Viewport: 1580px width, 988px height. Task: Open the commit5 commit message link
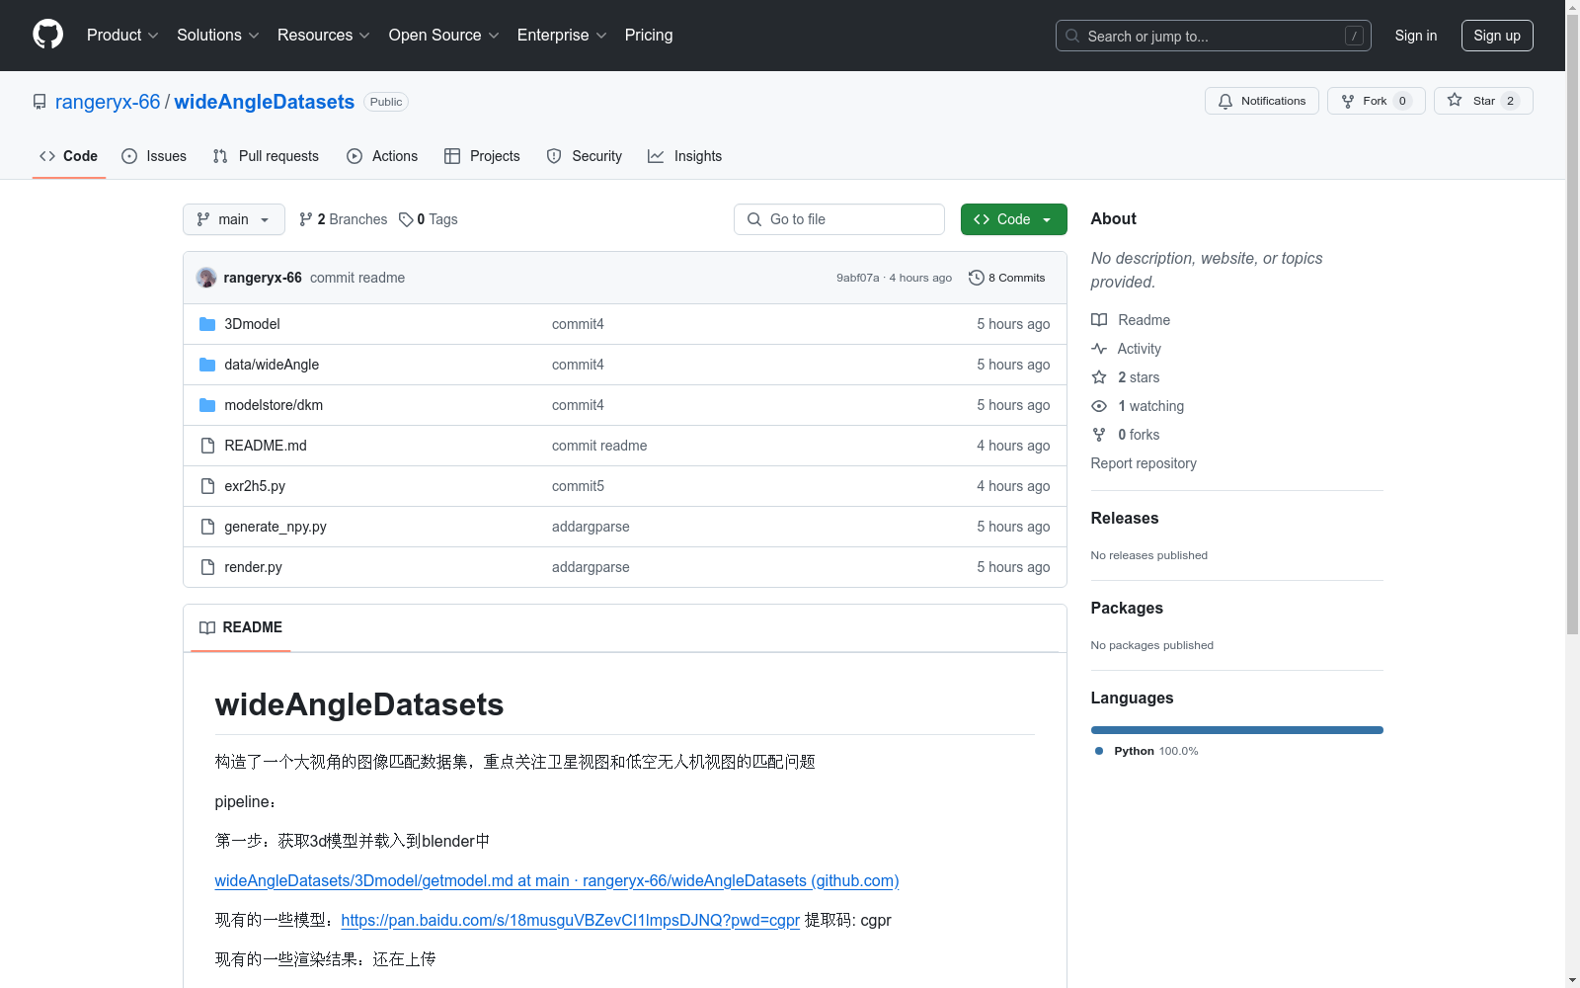pos(578,486)
